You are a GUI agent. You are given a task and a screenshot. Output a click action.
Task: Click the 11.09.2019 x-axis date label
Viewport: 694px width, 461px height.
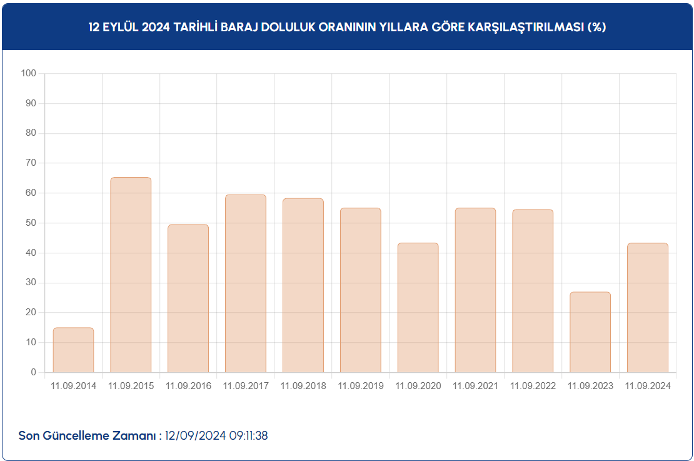pos(360,386)
